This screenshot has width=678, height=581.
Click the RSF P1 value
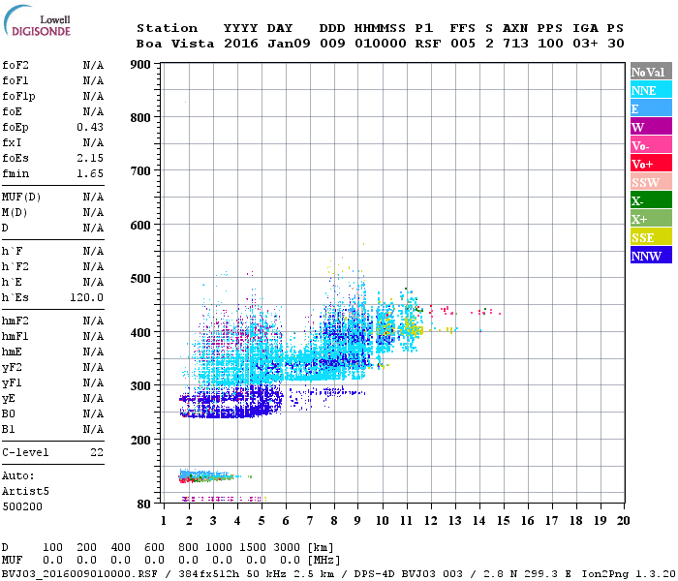click(428, 44)
